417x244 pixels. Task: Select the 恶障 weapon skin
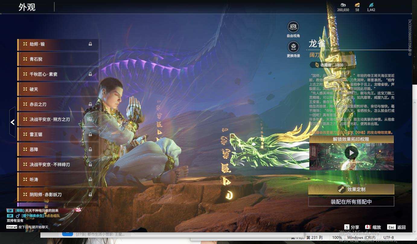pyautogui.click(x=58, y=149)
